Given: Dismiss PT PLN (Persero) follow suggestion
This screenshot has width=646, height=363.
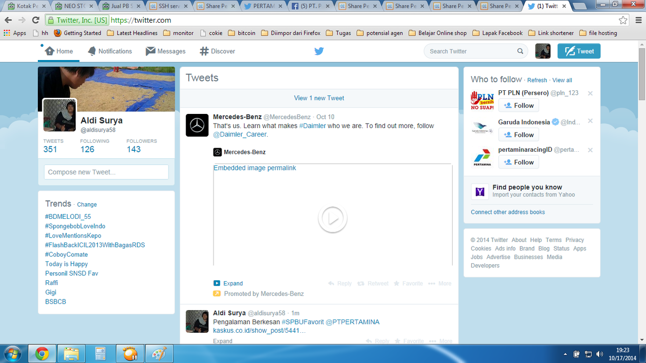Looking at the screenshot, I should tap(590, 93).
